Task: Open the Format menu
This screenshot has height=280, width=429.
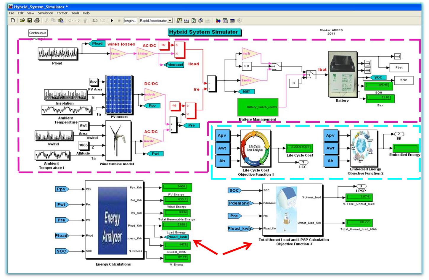Action: click(62, 13)
